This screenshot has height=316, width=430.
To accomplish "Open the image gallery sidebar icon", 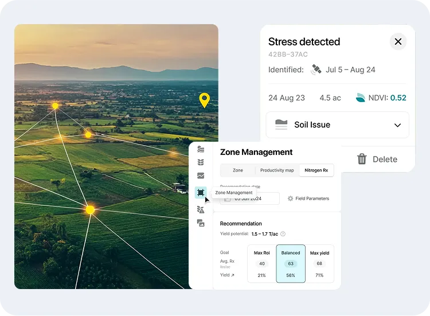I will pyautogui.click(x=201, y=223).
